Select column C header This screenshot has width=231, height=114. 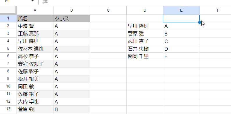tap(108, 10)
